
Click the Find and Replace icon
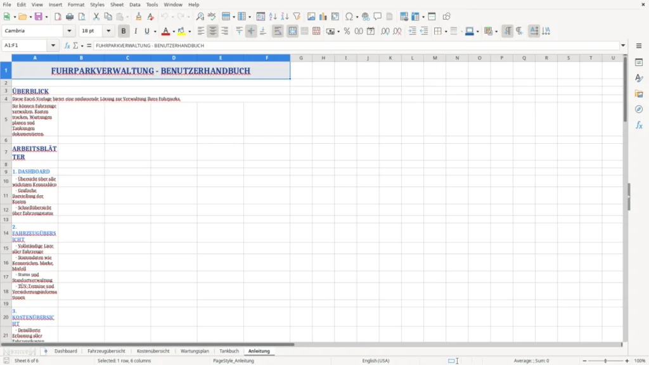[x=200, y=16]
